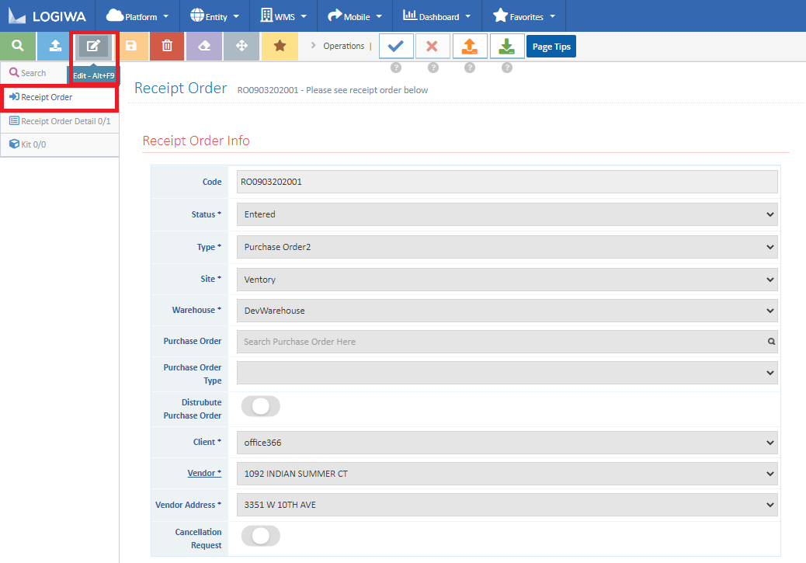Toggle the move crosshair toolbar icon
This screenshot has height=563, width=806.
[241, 46]
